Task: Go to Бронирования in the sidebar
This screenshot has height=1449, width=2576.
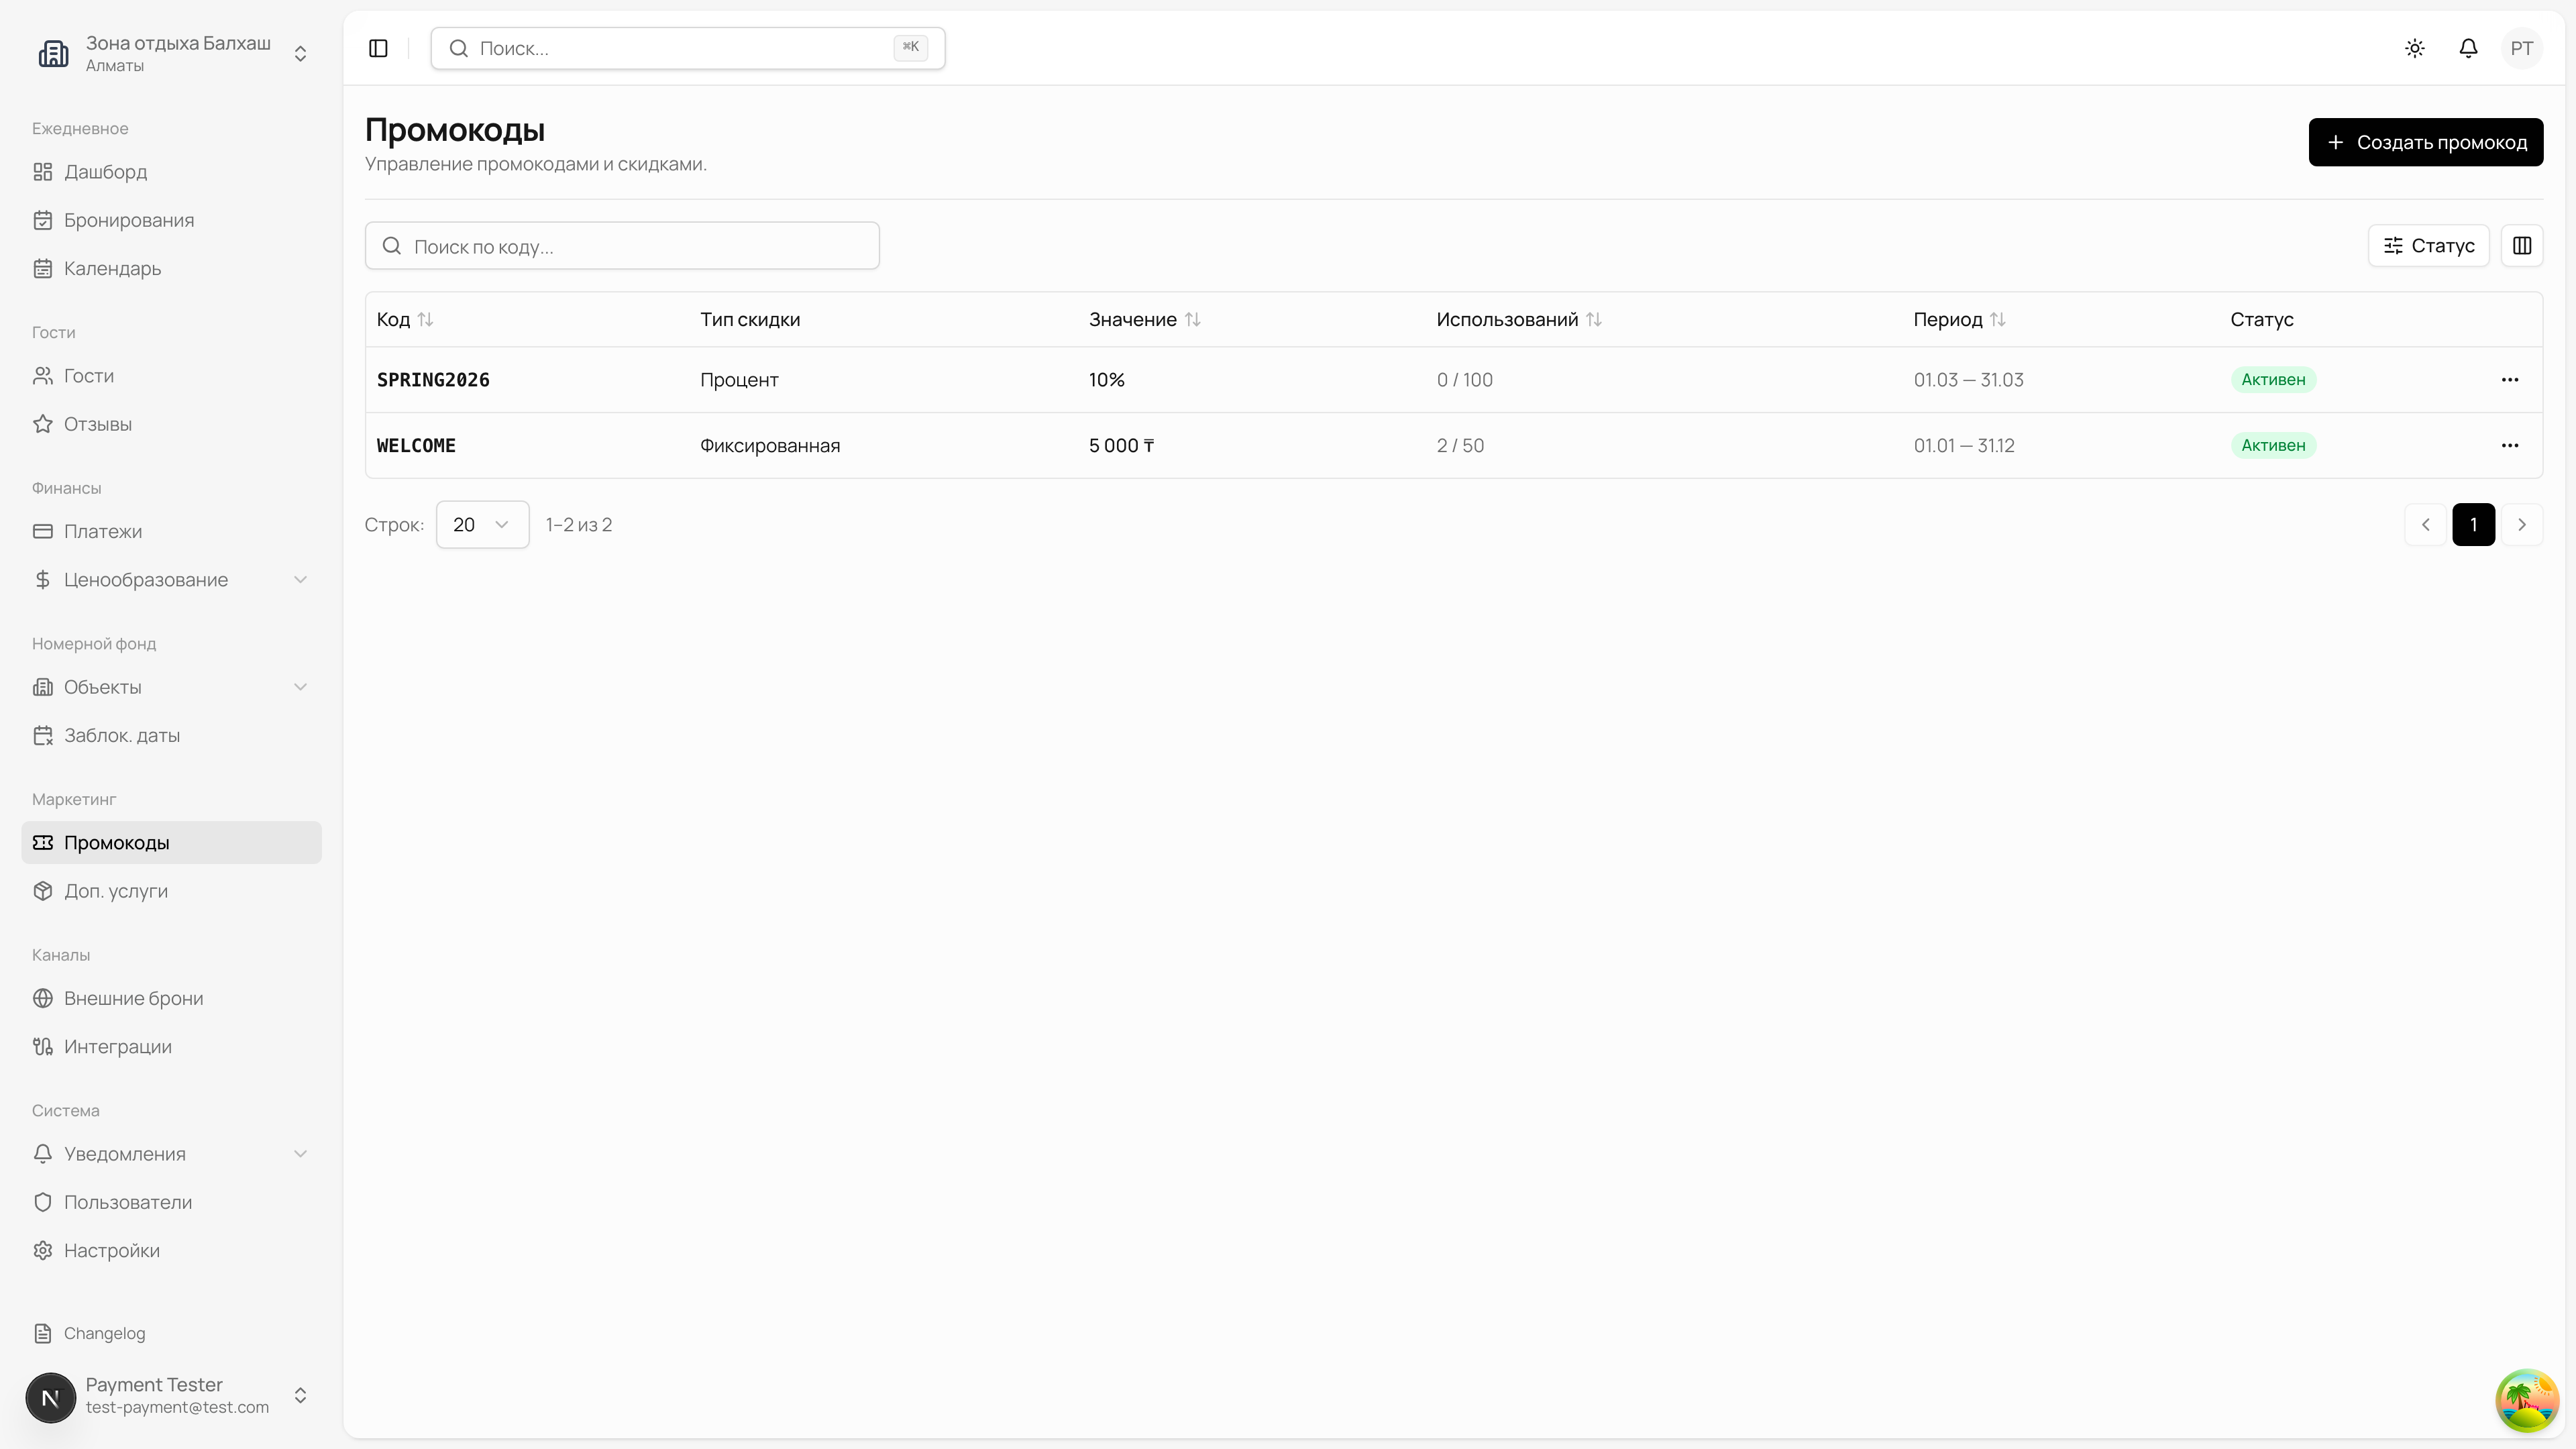Action: (129, 220)
